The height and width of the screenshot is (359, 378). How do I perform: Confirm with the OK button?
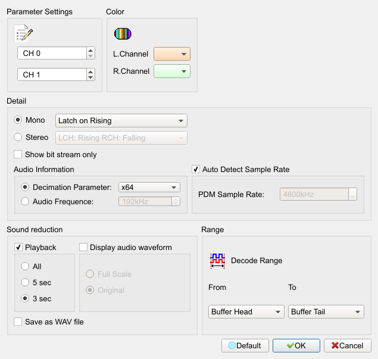(296, 345)
